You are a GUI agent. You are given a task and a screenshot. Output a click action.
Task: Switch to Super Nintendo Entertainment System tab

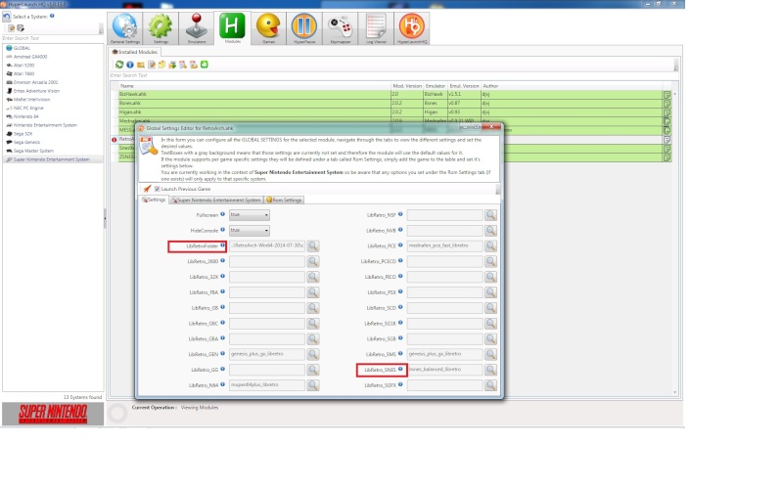click(x=216, y=200)
